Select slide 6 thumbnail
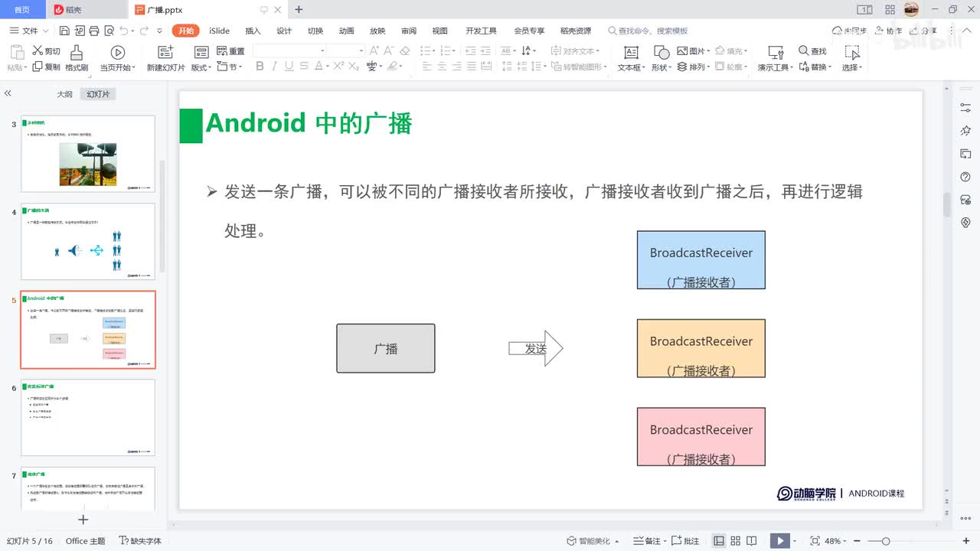Viewport: 980px width, 551px height. coord(88,418)
